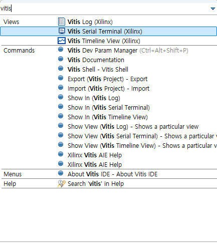
Task: Click the blue dot beside Vitis Shell
Action: tap(61, 69)
